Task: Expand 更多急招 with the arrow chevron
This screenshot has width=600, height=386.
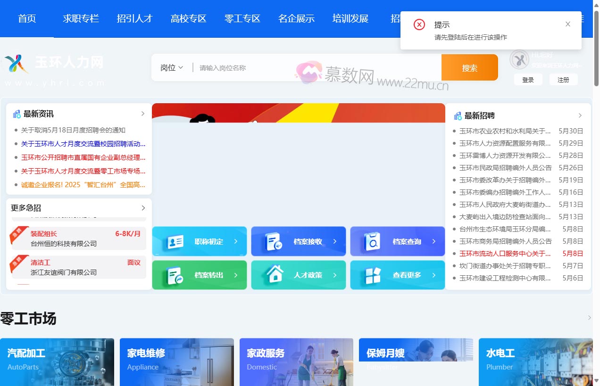Action: tap(142, 207)
